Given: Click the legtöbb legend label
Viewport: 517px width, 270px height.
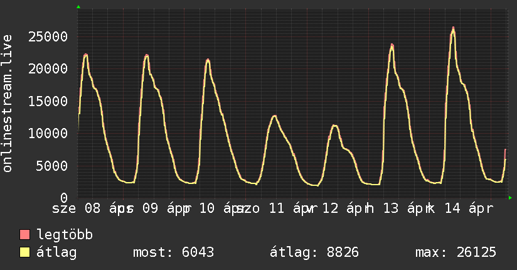Looking at the screenshot, I should 65,235.
